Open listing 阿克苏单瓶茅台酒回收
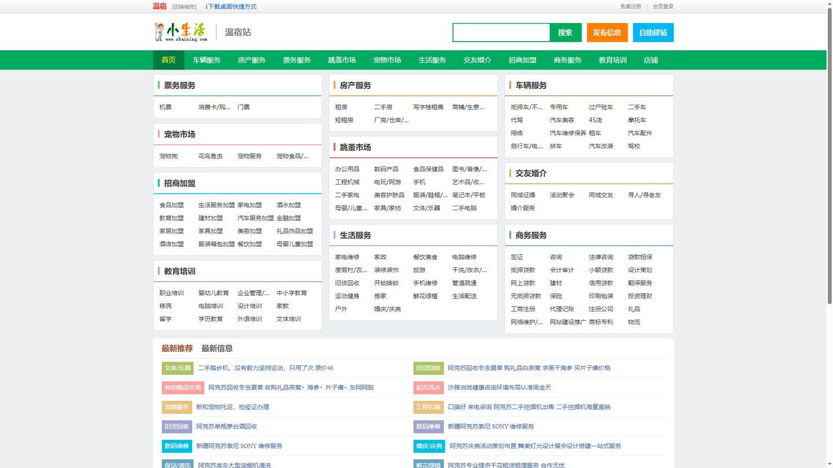The width and height of the screenshot is (833, 468). 227,427
